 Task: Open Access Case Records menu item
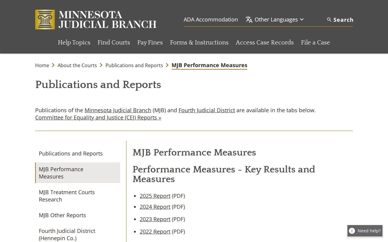coord(265,42)
